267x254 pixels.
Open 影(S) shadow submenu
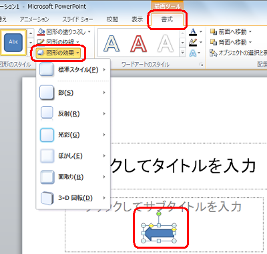pos(73,93)
